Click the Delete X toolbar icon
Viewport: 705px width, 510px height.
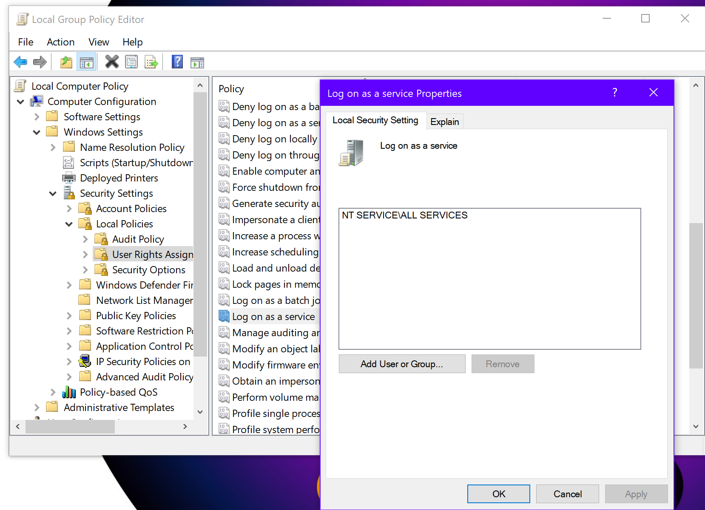pos(112,62)
